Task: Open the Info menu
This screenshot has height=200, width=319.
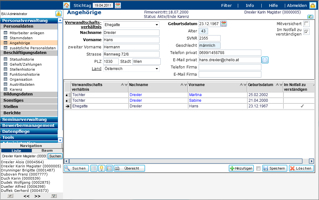Action: point(250,6)
